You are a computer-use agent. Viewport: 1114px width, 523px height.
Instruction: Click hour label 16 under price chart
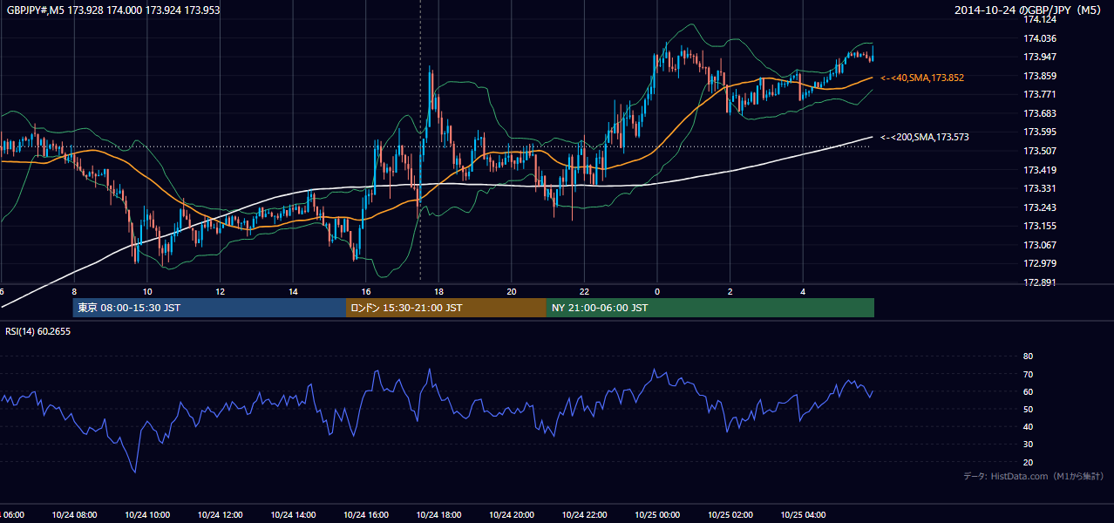coord(366,292)
